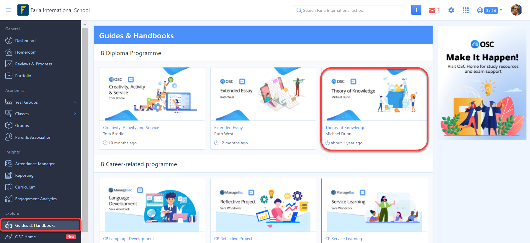
Task: Open CP Language Development link
Action: pos(128,239)
